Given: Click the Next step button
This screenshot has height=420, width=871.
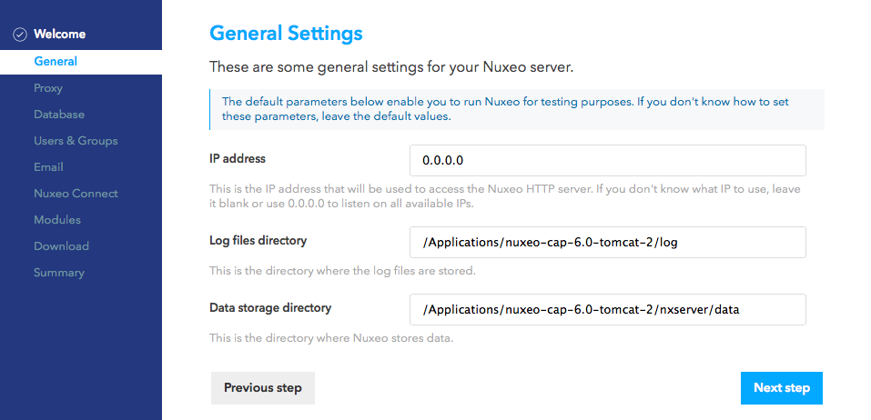Looking at the screenshot, I should tap(782, 388).
